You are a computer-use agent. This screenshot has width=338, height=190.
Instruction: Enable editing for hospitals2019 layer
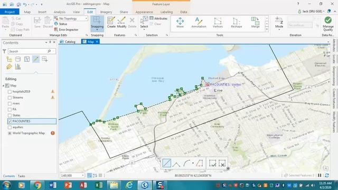pyautogui.click(x=10, y=92)
